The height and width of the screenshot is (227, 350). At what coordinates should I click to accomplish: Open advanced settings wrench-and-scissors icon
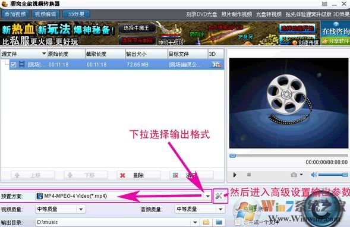(x=219, y=196)
